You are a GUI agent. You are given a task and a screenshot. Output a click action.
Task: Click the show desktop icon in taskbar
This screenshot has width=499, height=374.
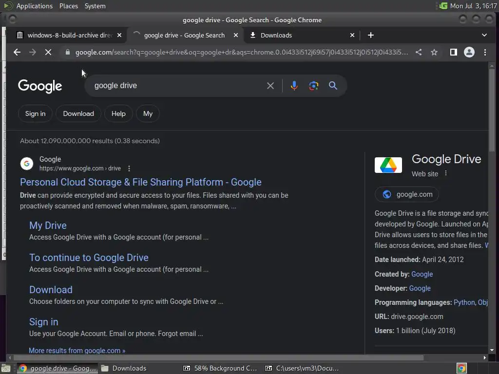[x=6, y=368]
